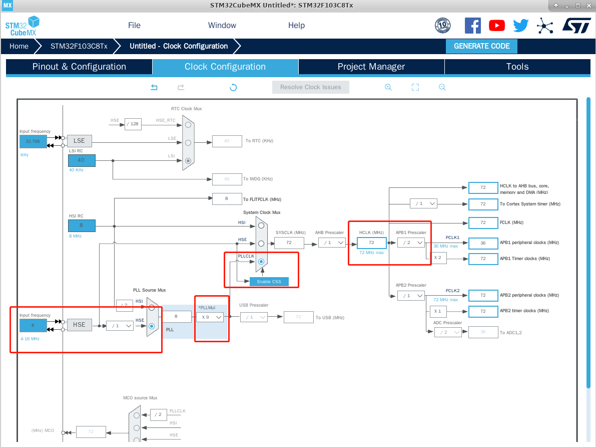Switch to Project Manager tab
The height and width of the screenshot is (447, 596).
pos(371,67)
